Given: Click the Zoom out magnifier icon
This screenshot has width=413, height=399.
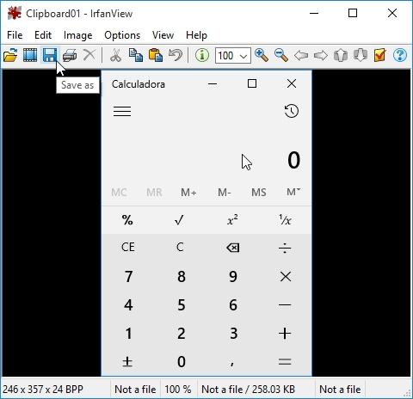Looking at the screenshot, I should click(x=281, y=55).
